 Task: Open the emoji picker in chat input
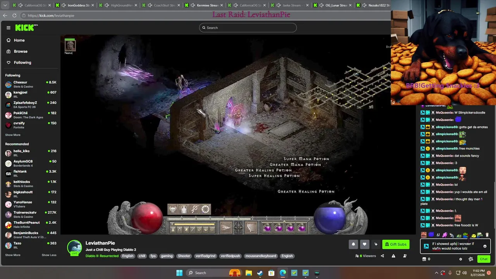(485, 246)
